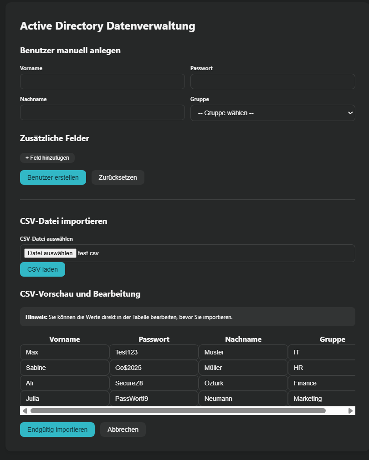Image resolution: width=369 pixels, height=460 pixels.
Task: Open the Gruppe wählen dropdown
Action: click(x=272, y=113)
